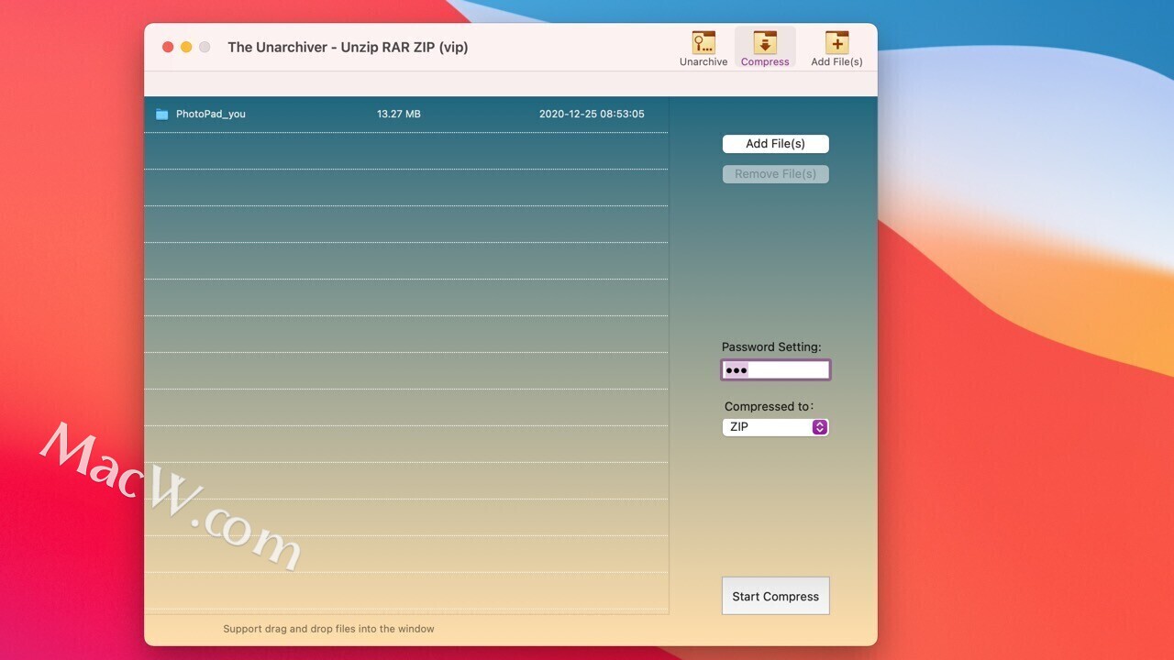Focus the Password Setting input field

[776, 370]
